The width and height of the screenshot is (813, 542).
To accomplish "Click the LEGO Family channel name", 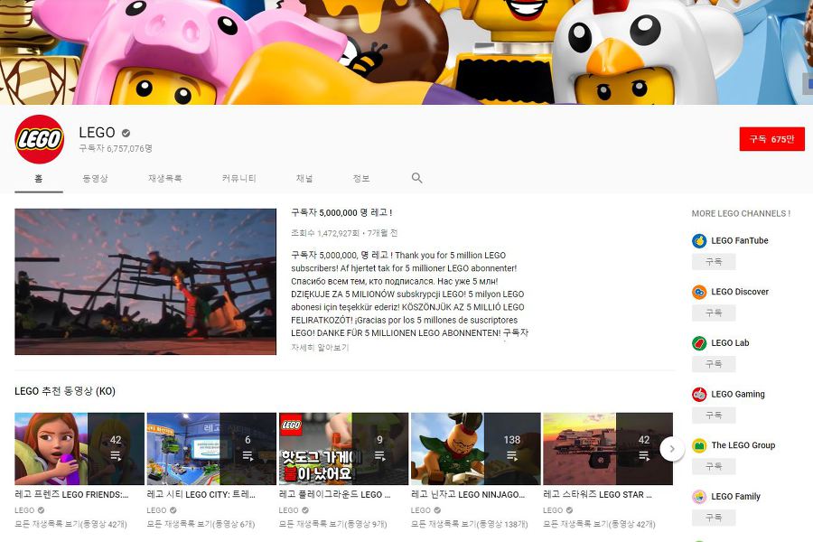I will click(735, 496).
